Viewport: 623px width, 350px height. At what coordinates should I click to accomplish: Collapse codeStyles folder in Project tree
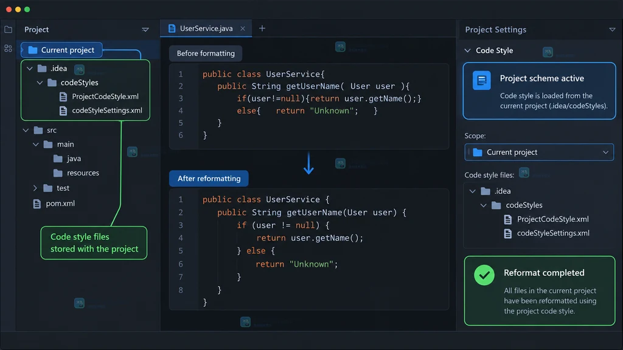pyautogui.click(x=40, y=83)
